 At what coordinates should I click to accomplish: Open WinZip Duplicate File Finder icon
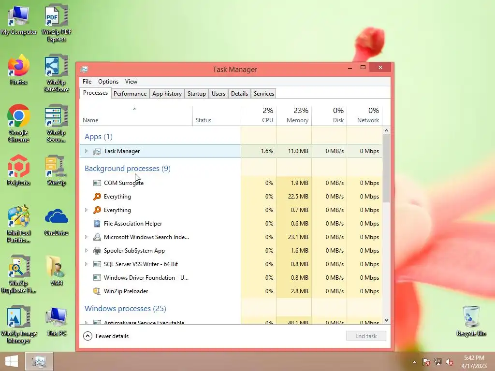point(19,274)
